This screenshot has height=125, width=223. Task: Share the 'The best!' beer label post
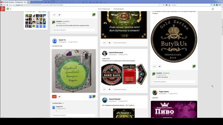tap(109, 43)
